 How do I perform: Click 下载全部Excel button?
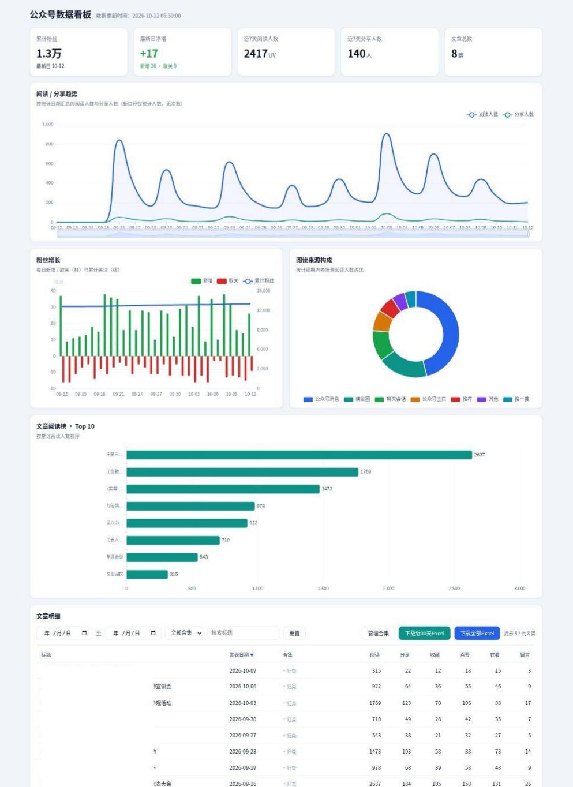click(x=477, y=633)
